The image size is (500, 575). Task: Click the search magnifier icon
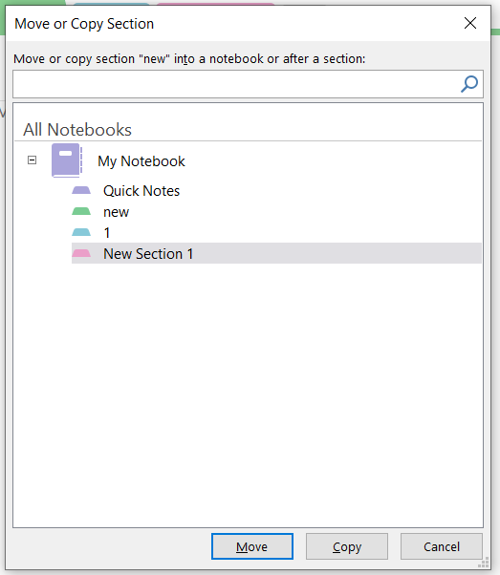coord(469,84)
